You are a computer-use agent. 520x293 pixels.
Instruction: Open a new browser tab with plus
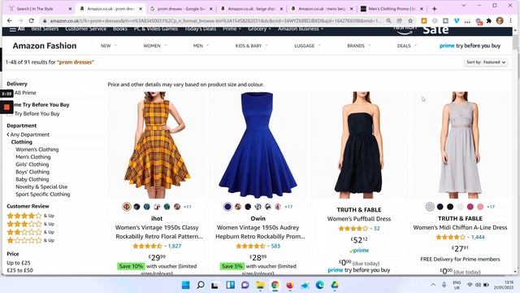click(435, 9)
